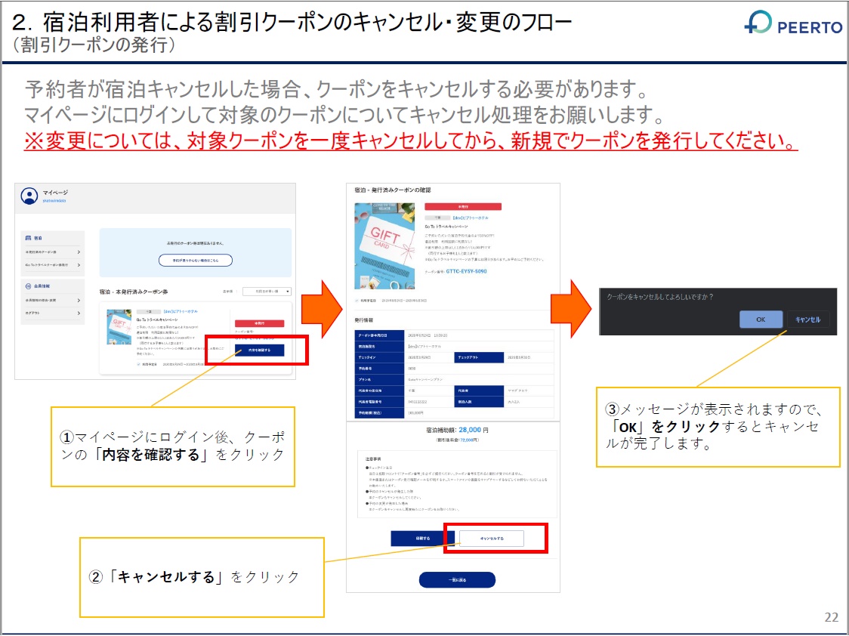
Task: Expand the Go To トラベルクーポン券発行 chevron
Action: 79,265
